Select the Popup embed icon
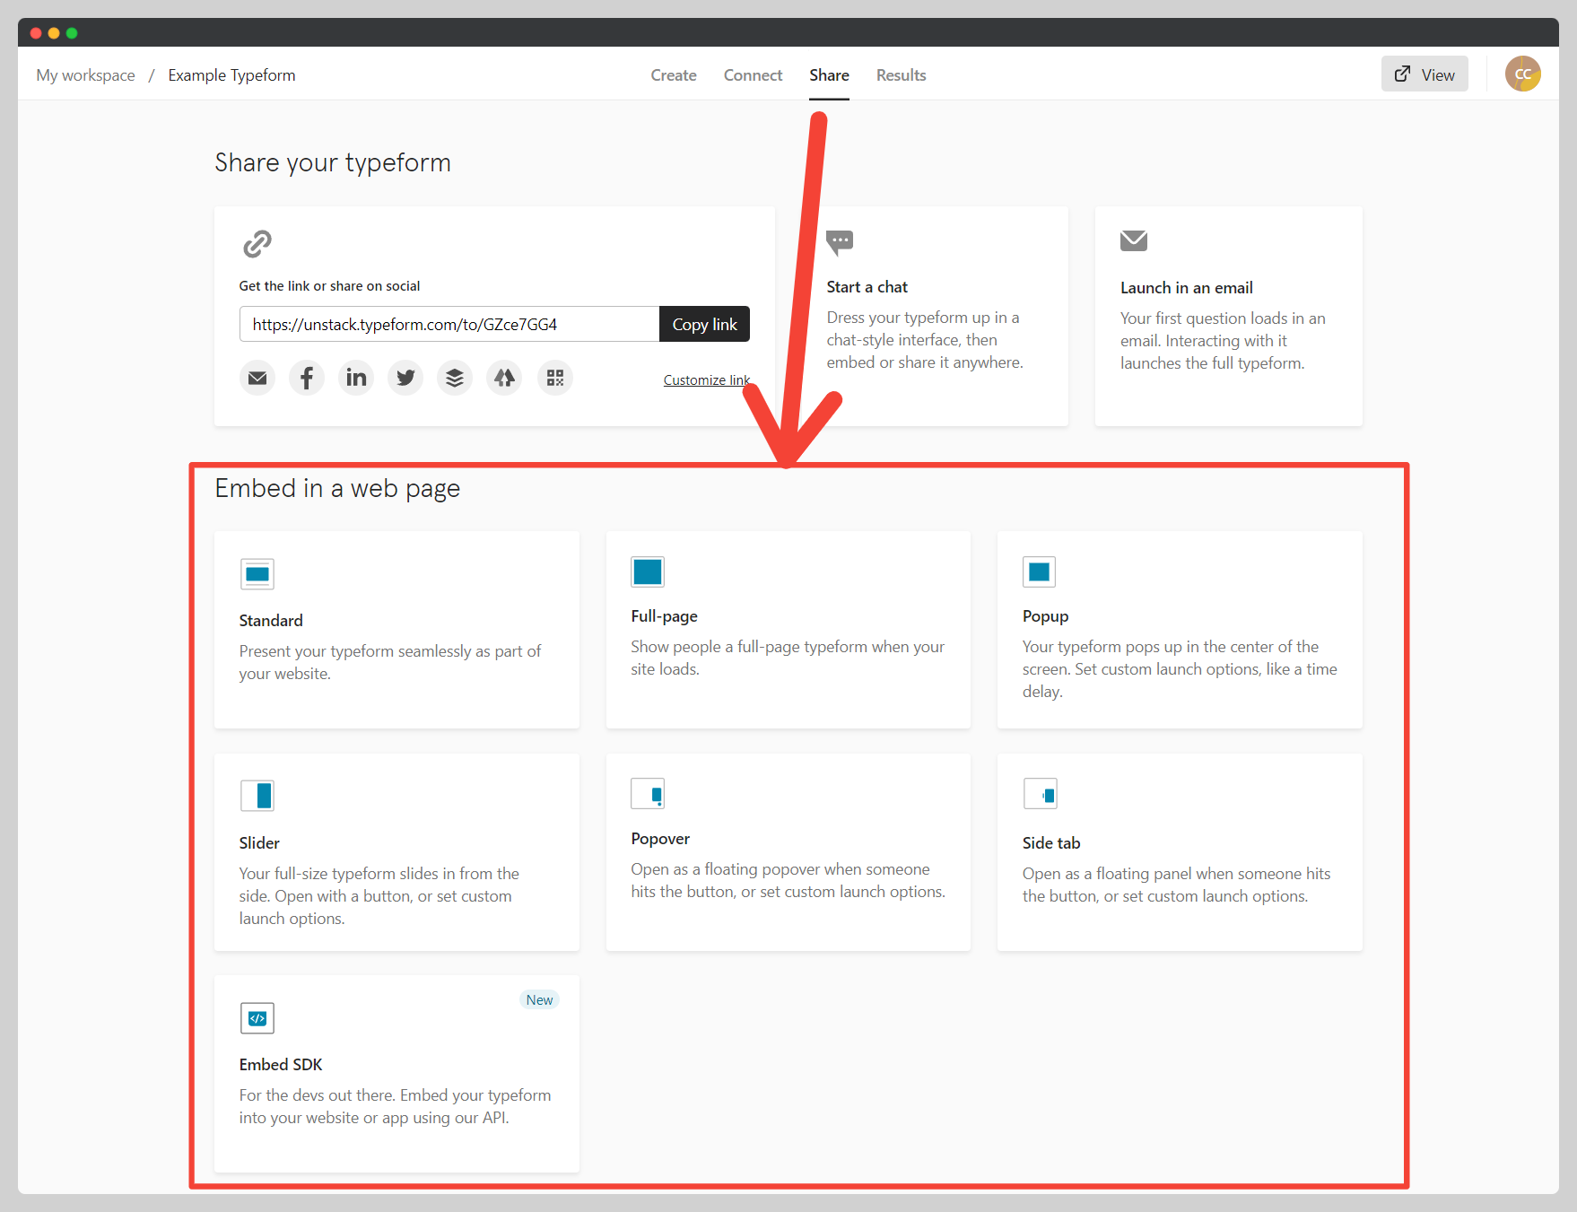 tap(1039, 571)
